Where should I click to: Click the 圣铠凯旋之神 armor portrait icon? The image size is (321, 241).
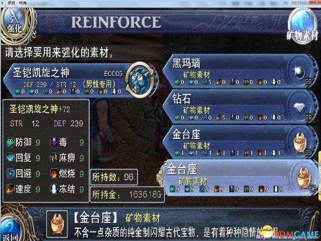point(140,80)
